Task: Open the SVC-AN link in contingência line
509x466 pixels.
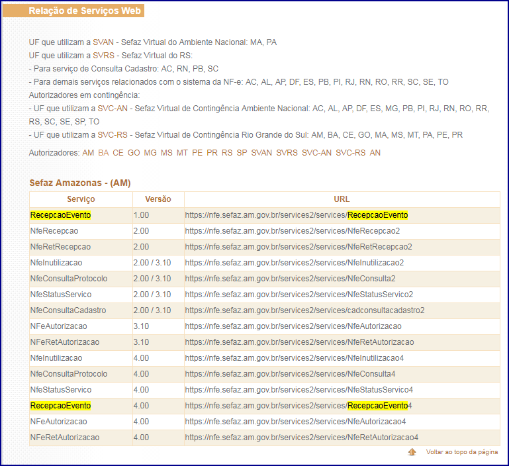Action: point(113,109)
